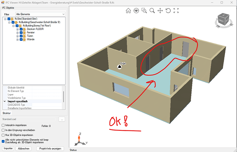Viewport: 237px width, 152px height.
Task: Click the 'Projekt-Info anzeigen' button
Action: (50, 149)
